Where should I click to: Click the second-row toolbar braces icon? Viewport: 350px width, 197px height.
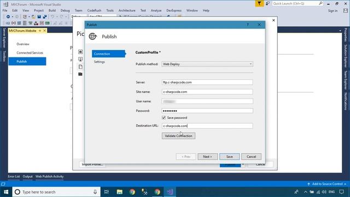(x=13, y=23)
